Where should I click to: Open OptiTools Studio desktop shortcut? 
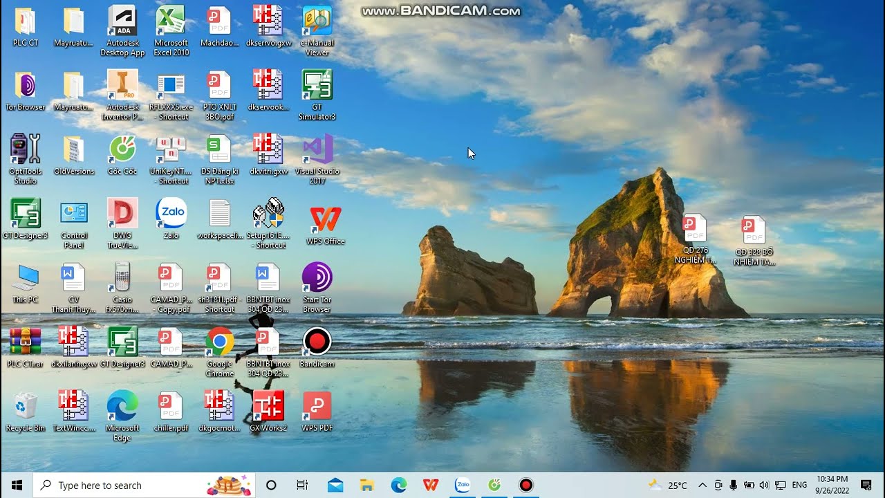[26, 159]
